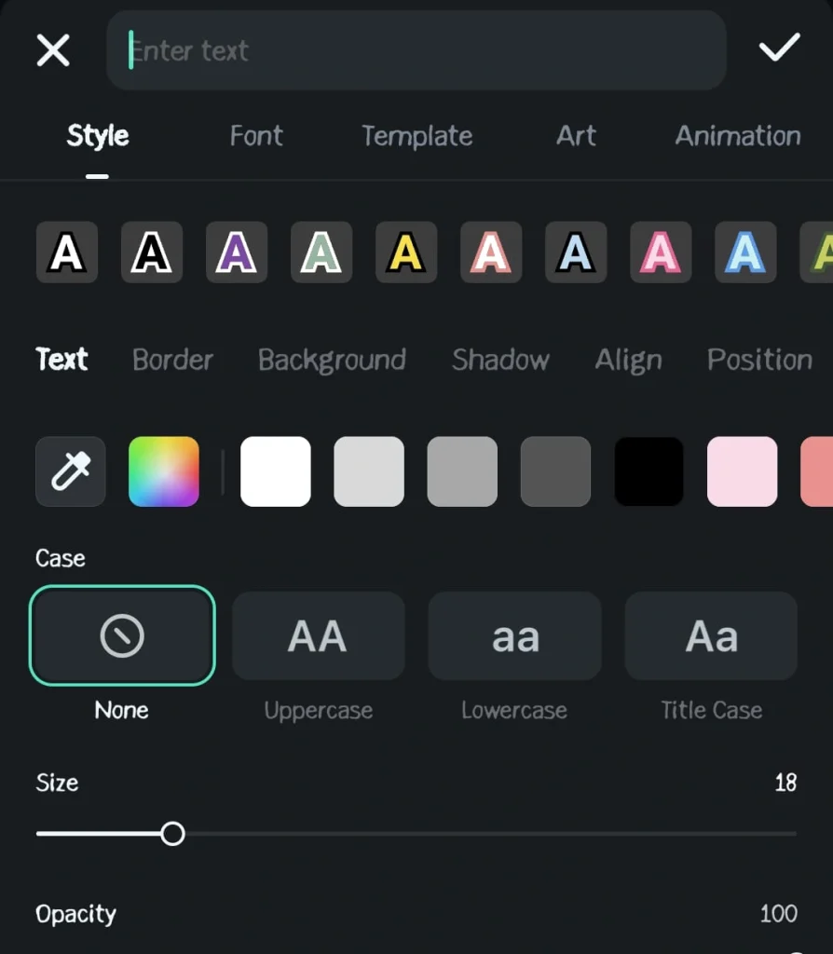Show the Shadow settings section
This screenshot has height=954, width=833.
[500, 360]
